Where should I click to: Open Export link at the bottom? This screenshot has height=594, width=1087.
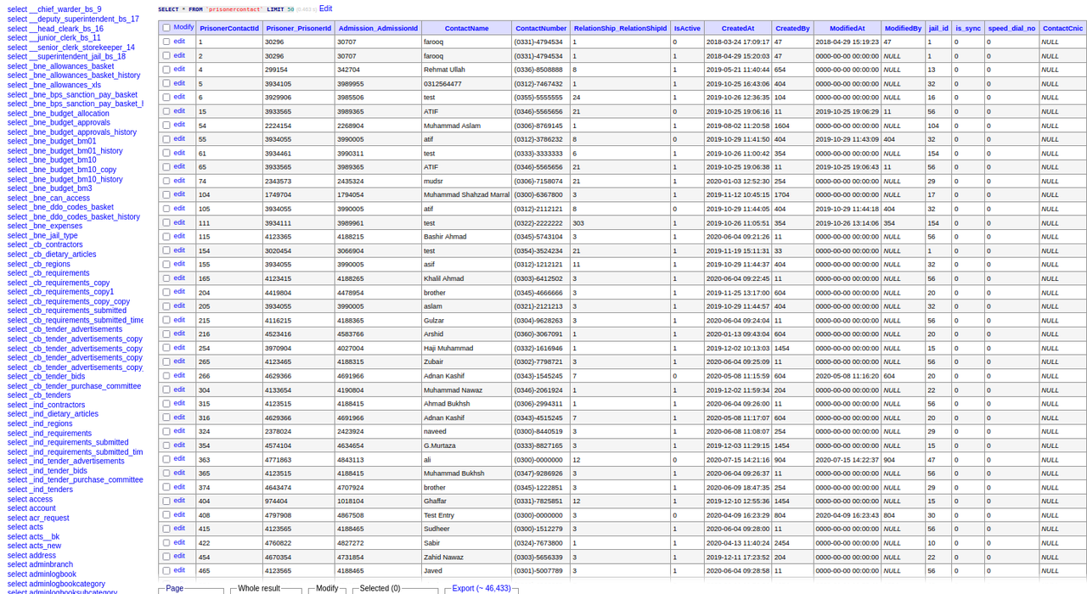click(482, 588)
